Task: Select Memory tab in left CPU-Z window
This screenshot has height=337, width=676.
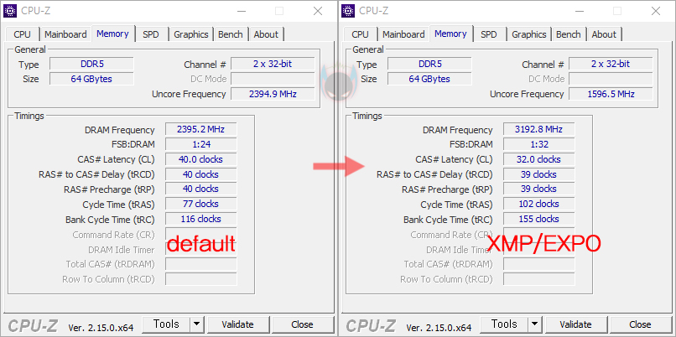Action: click(x=112, y=34)
